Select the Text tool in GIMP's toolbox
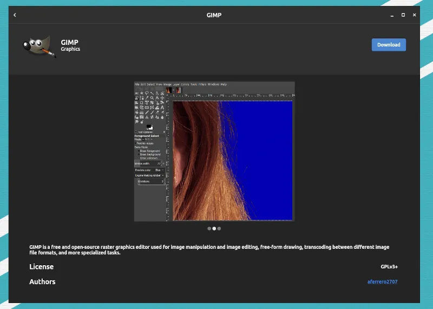The height and width of the screenshot is (309, 433). [162, 107]
